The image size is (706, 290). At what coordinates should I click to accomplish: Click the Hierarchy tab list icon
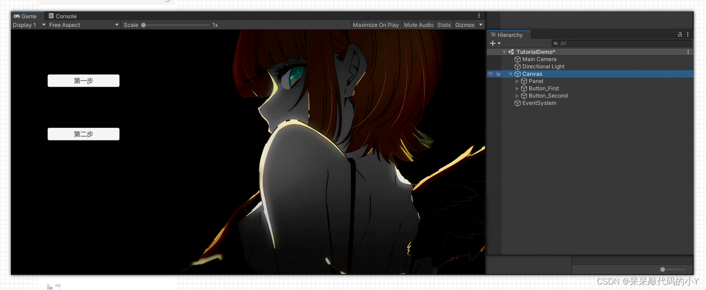[493, 35]
